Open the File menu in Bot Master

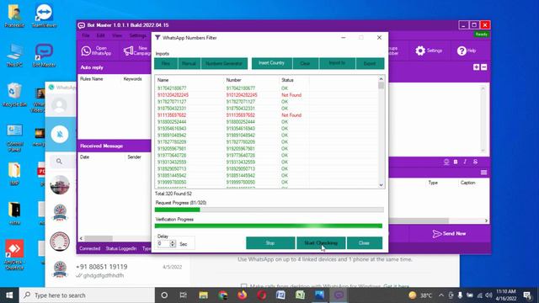(x=86, y=35)
